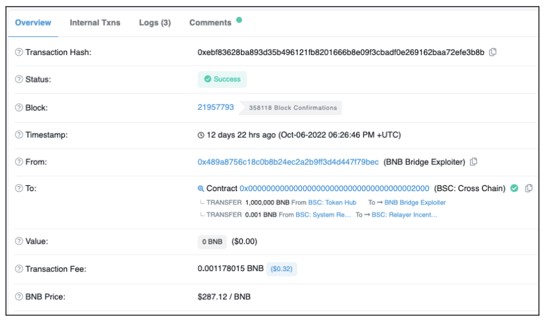Click the (BNB Bridge Exploiter) label after From address
This screenshot has width=550, height=326.
click(x=425, y=162)
